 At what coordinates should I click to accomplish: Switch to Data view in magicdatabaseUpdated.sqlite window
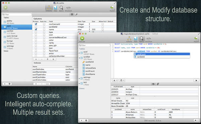(x=135, y=39)
